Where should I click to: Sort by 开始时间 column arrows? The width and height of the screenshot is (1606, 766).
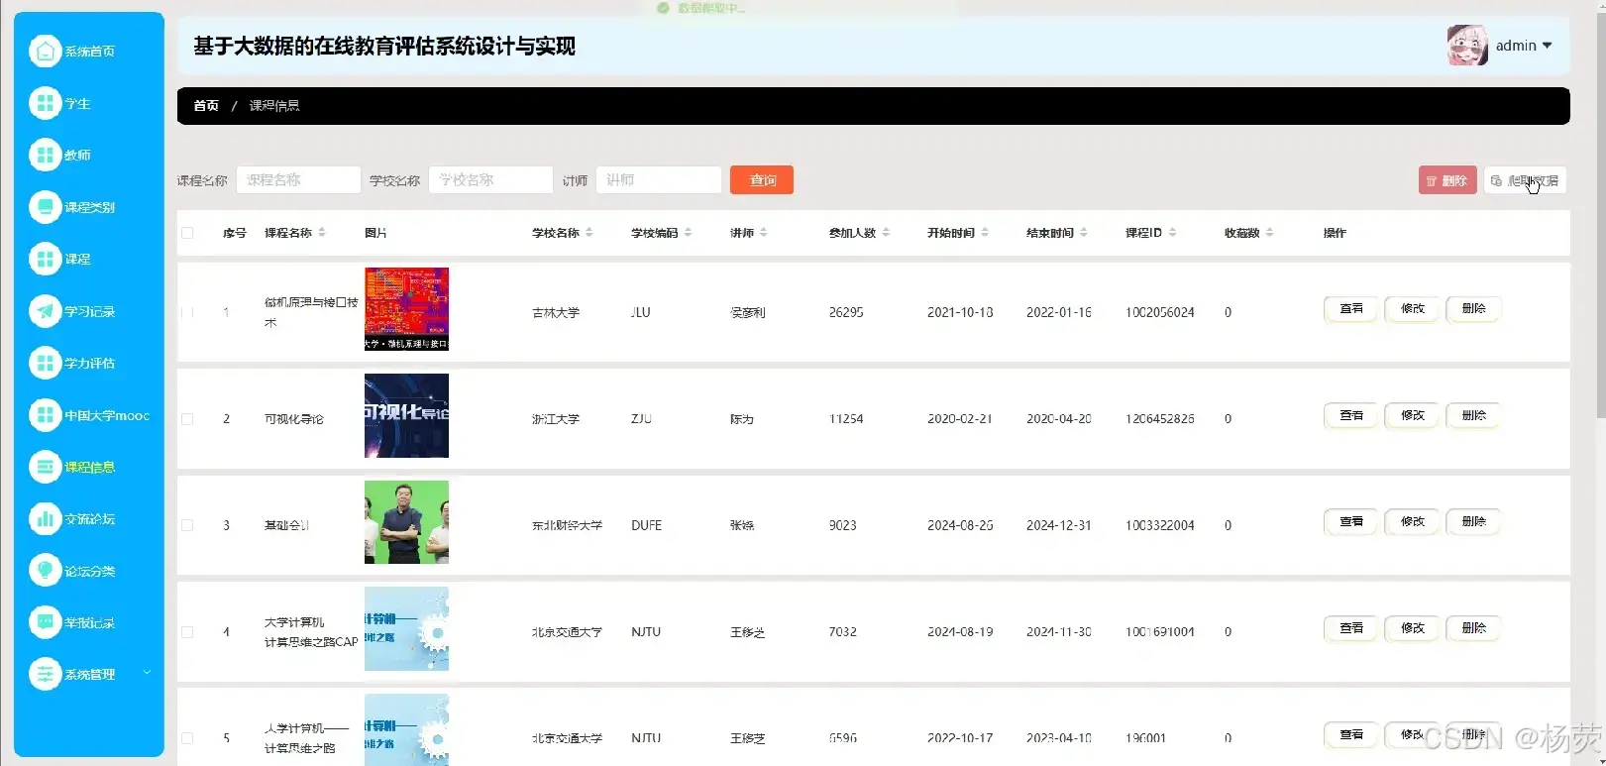click(x=985, y=233)
